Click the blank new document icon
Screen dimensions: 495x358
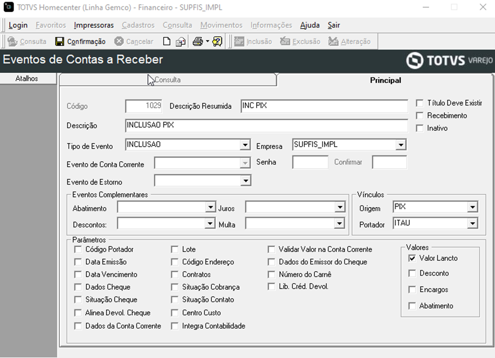point(167,42)
